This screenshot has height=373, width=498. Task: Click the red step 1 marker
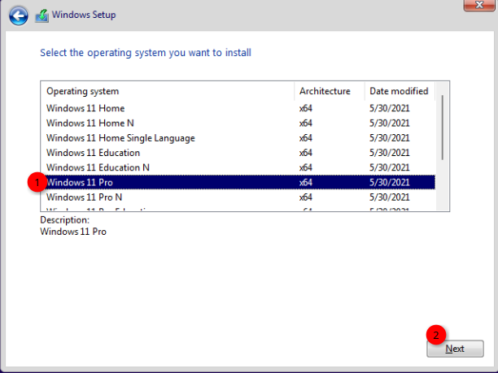36,182
